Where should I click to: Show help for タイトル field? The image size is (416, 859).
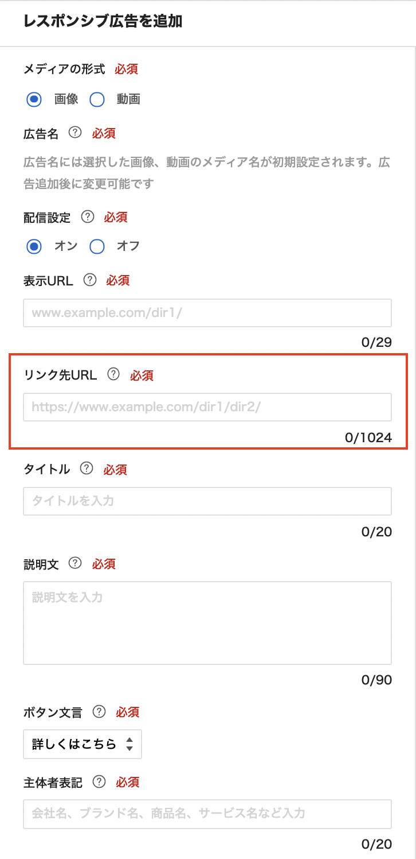pyautogui.click(x=87, y=469)
